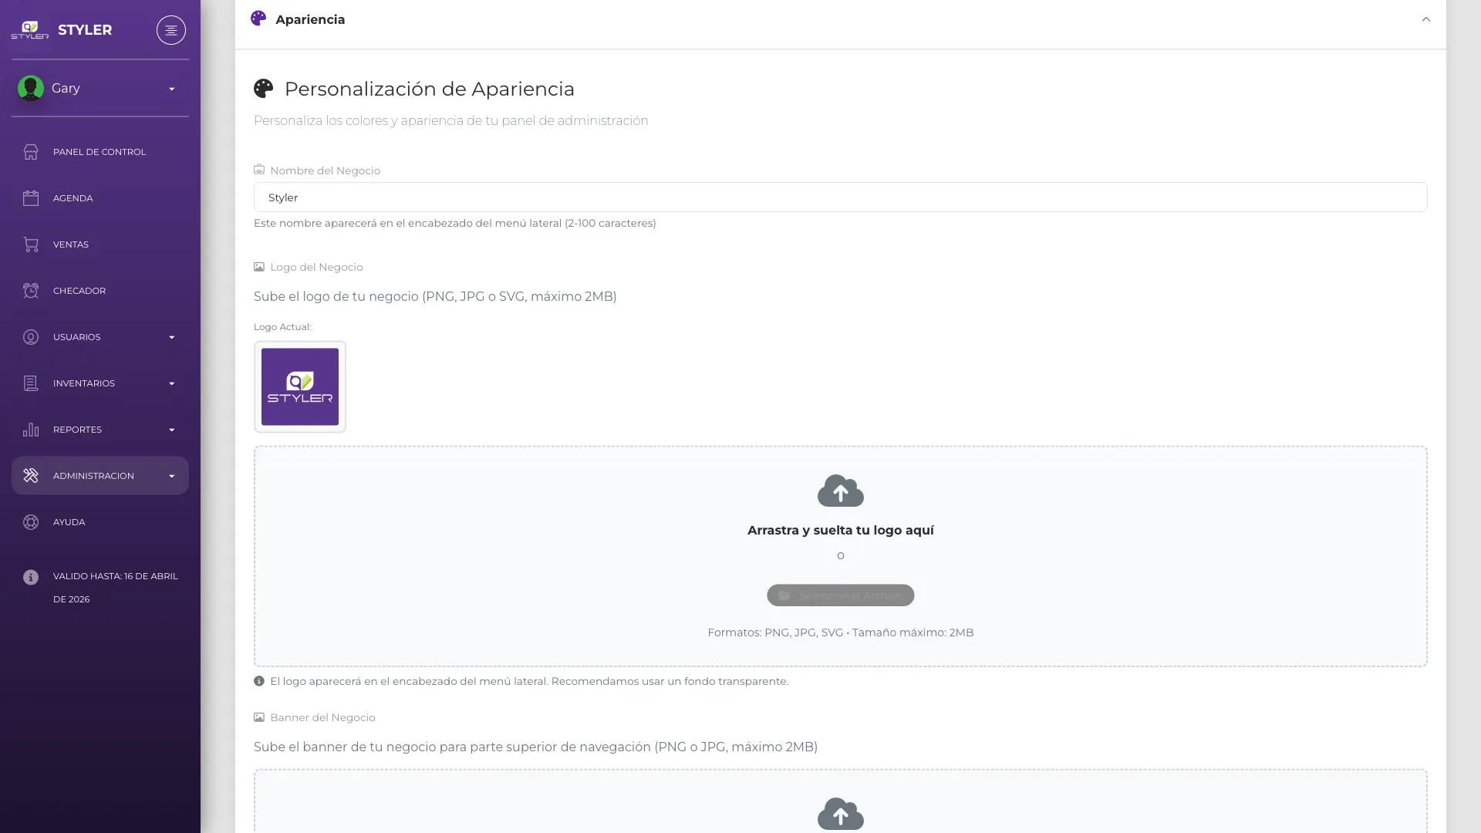
Task: Collapse the Apariencia panel with chevron
Action: [x=1426, y=19]
